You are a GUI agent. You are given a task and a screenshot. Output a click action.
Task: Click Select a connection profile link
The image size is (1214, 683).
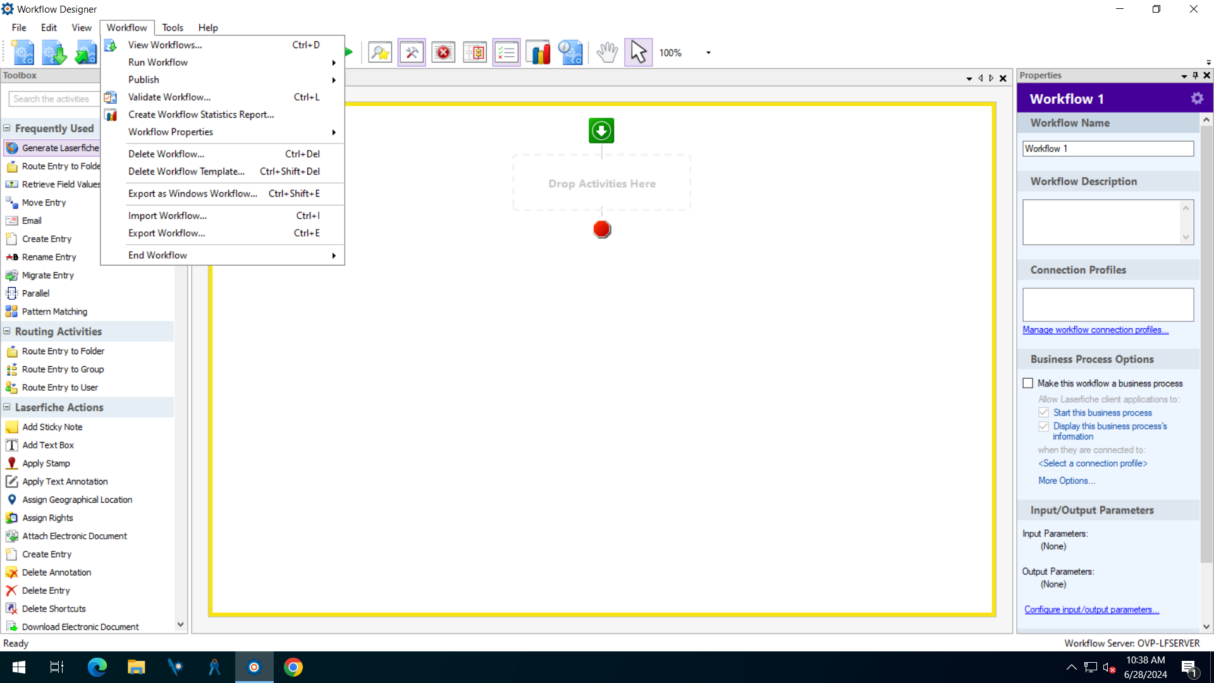click(1093, 464)
